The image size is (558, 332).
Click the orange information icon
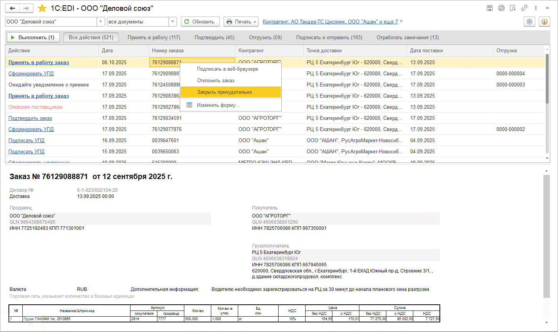click(x=545, y=22)
